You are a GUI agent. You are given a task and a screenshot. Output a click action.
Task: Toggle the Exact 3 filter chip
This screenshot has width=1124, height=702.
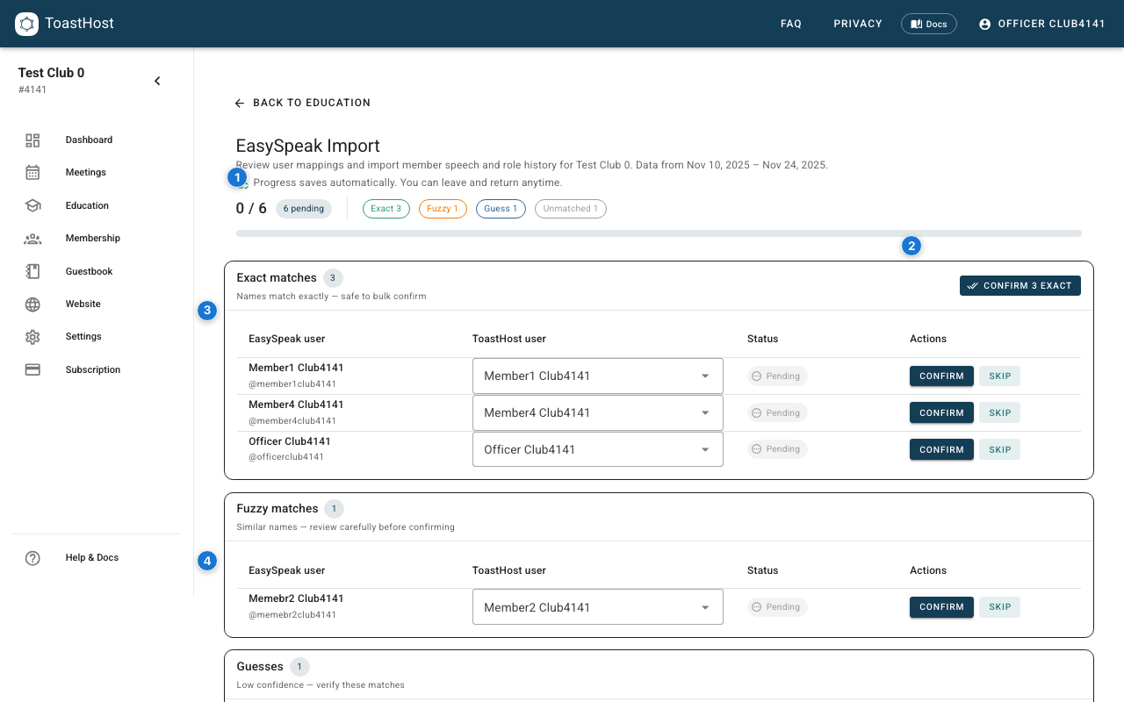[x=386, y=208]
